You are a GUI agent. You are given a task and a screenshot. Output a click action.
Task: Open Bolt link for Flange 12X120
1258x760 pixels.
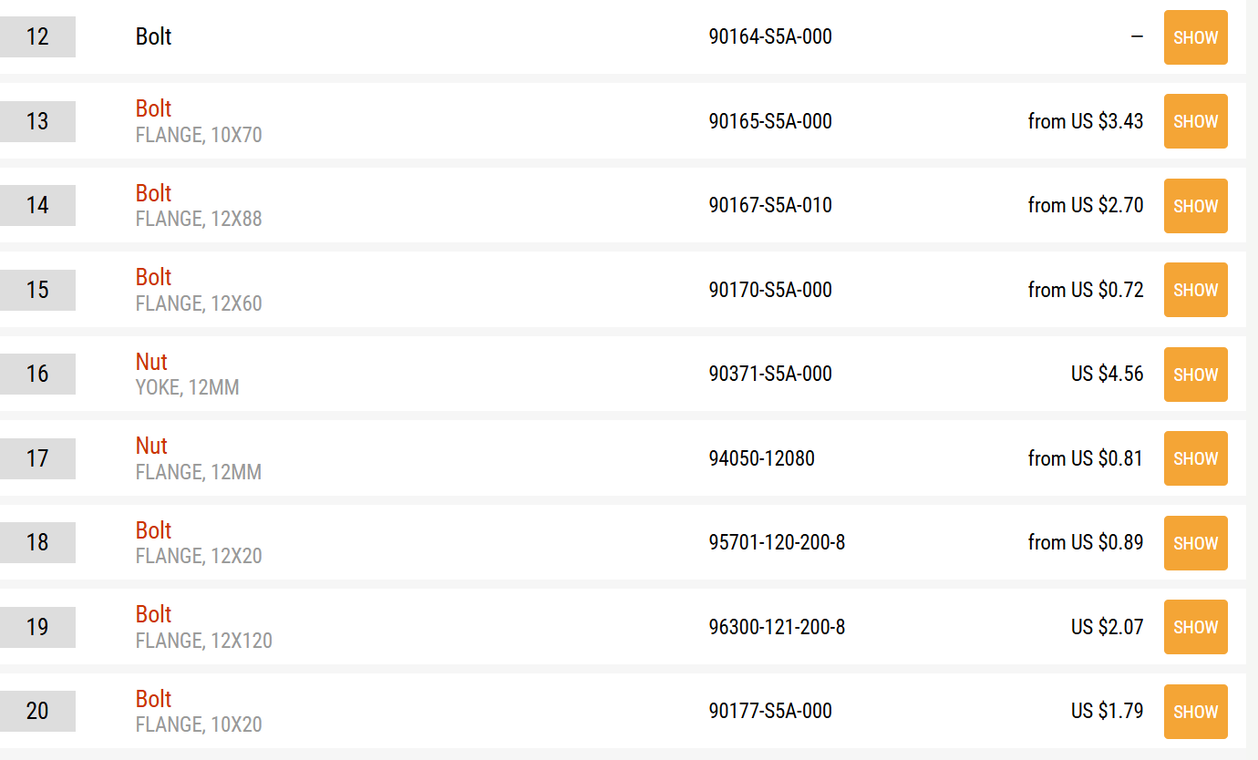click(x=153, y=614)
